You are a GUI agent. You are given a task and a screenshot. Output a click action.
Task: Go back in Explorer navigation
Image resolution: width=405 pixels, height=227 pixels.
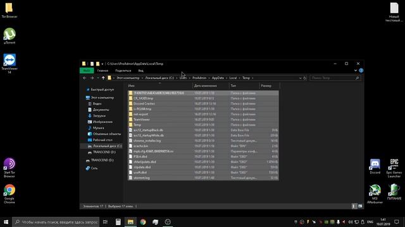click(x=84, y=78)
